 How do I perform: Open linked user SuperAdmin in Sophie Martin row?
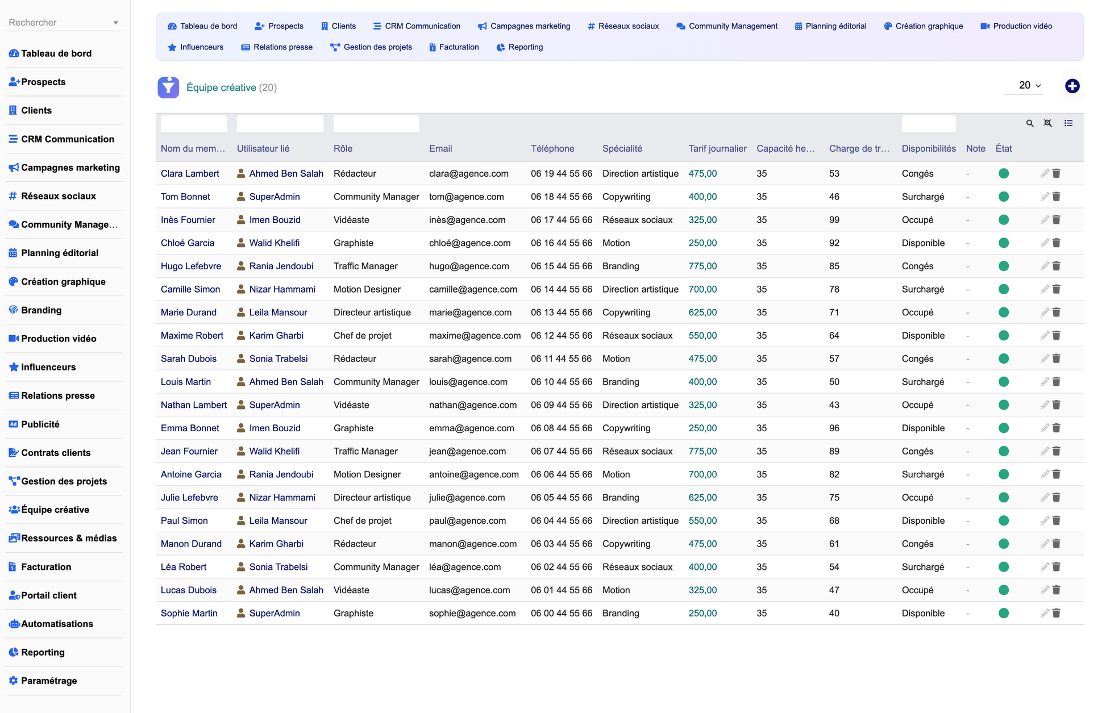pos(275,613)
